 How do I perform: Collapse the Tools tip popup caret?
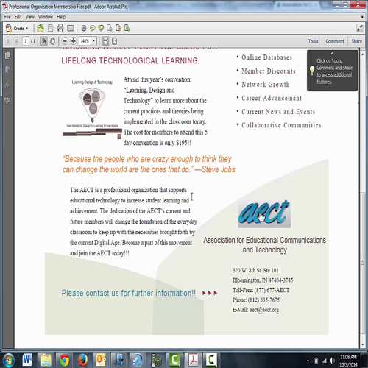(x=332, y=54)
